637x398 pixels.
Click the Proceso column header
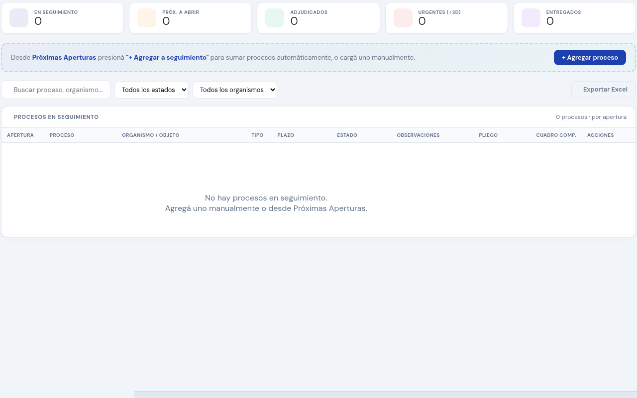(x=62, y=135)
